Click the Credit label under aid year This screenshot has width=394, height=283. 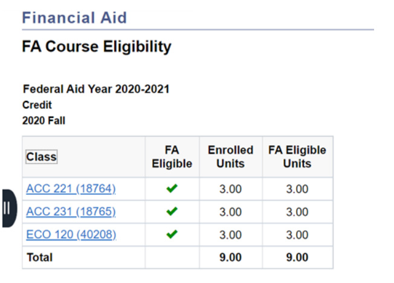(37, 105)
